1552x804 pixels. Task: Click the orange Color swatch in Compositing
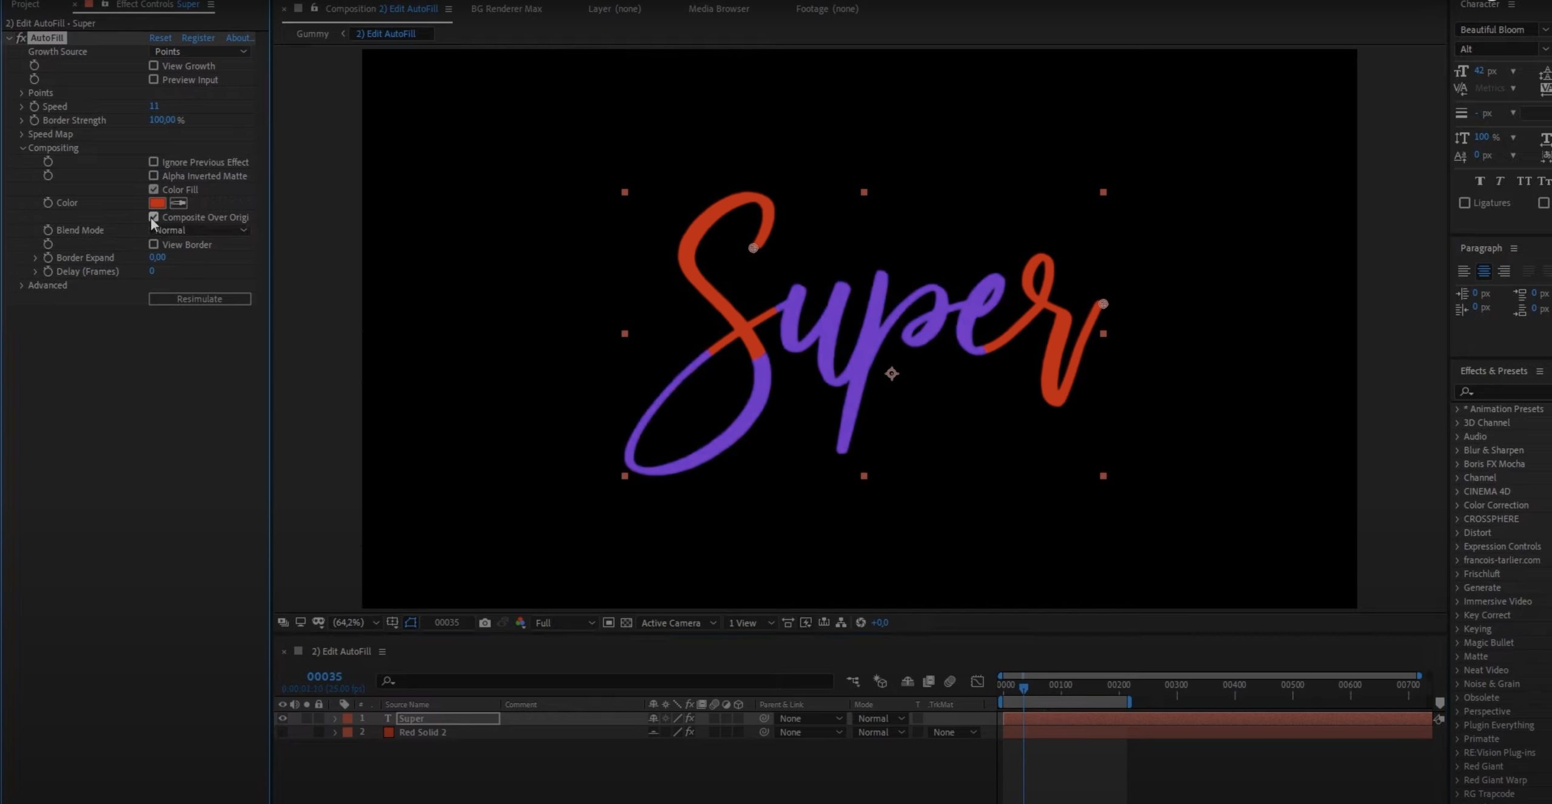pyautogui.click(x=157, y=203)
